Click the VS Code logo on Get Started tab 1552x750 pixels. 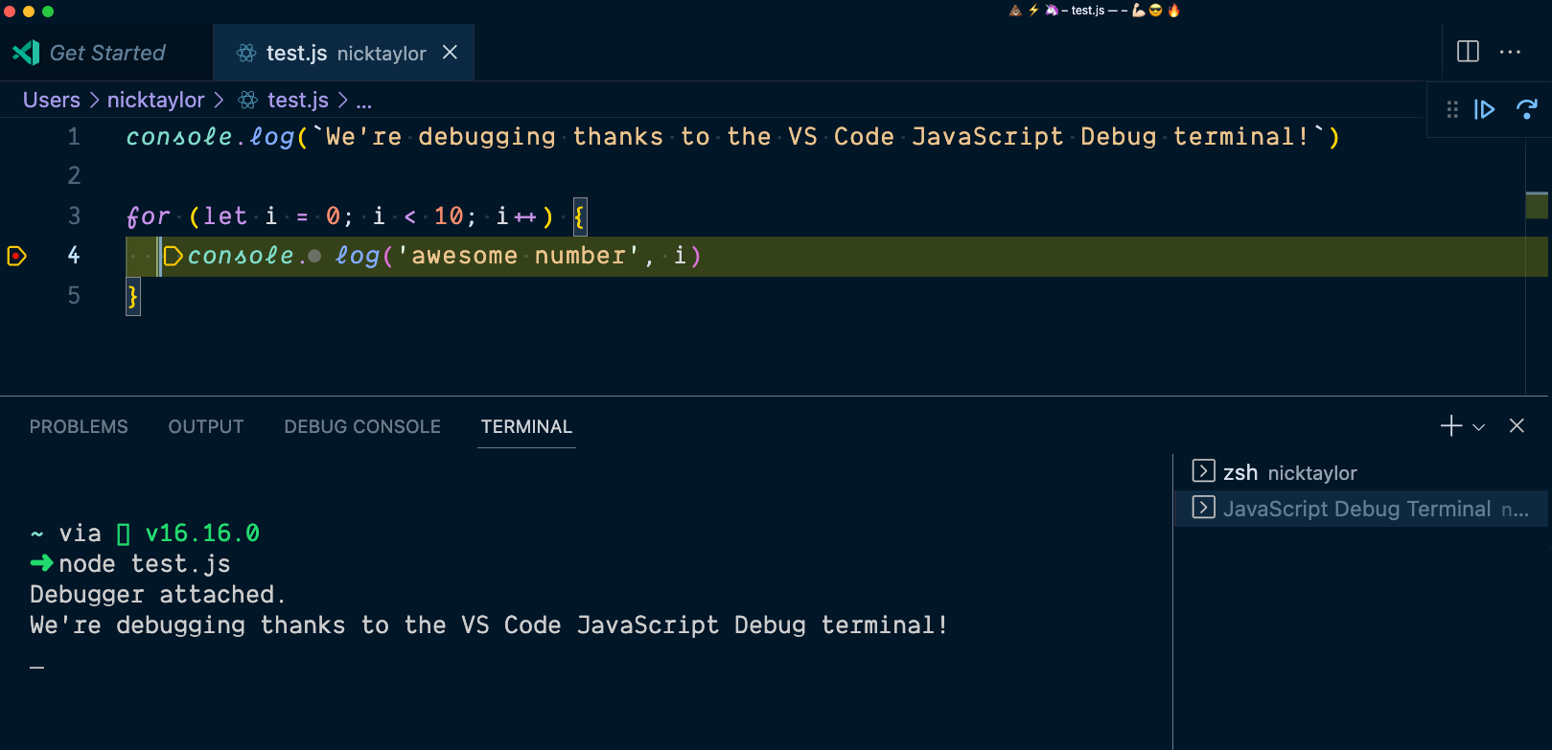(x=26, y=53)
